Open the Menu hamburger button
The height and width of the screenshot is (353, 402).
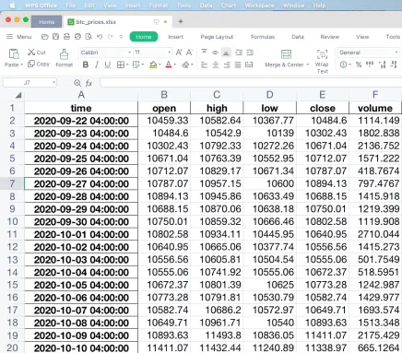click(x=19, y=37)
